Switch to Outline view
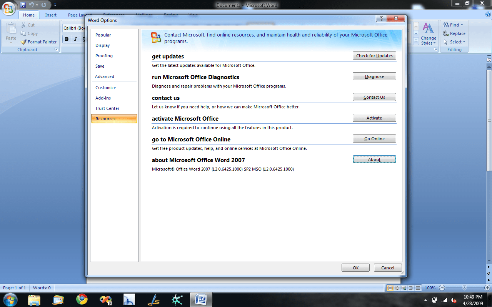Viewport: 492px width, 307px height. 411,288
